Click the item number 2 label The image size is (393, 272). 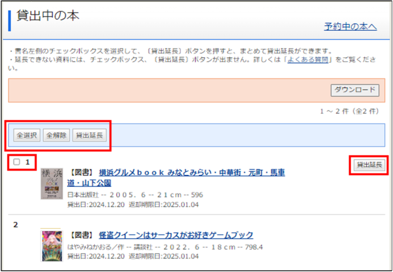coord(16,225)
